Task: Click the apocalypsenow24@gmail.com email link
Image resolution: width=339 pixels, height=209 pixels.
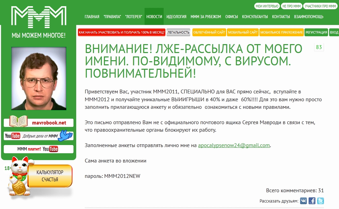Action: [x=234, y=145]
